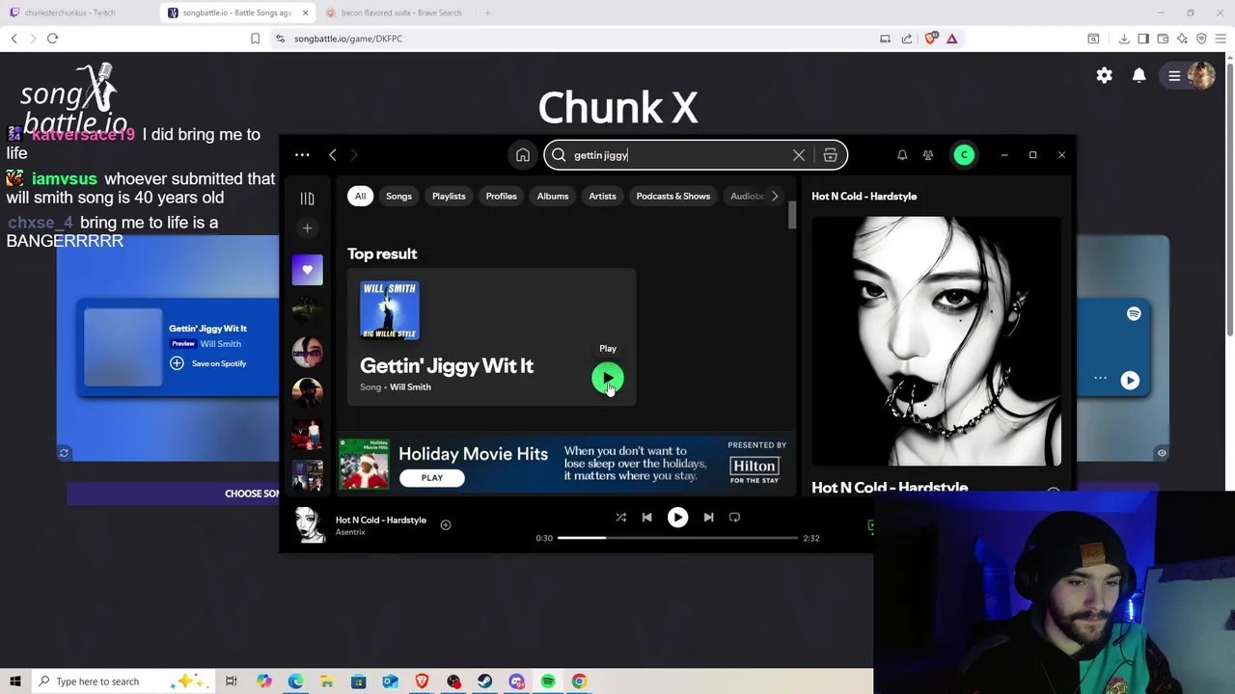The image size is (1235, 694).
Task: Resume playback with the player play button
Action: [677, 518]
